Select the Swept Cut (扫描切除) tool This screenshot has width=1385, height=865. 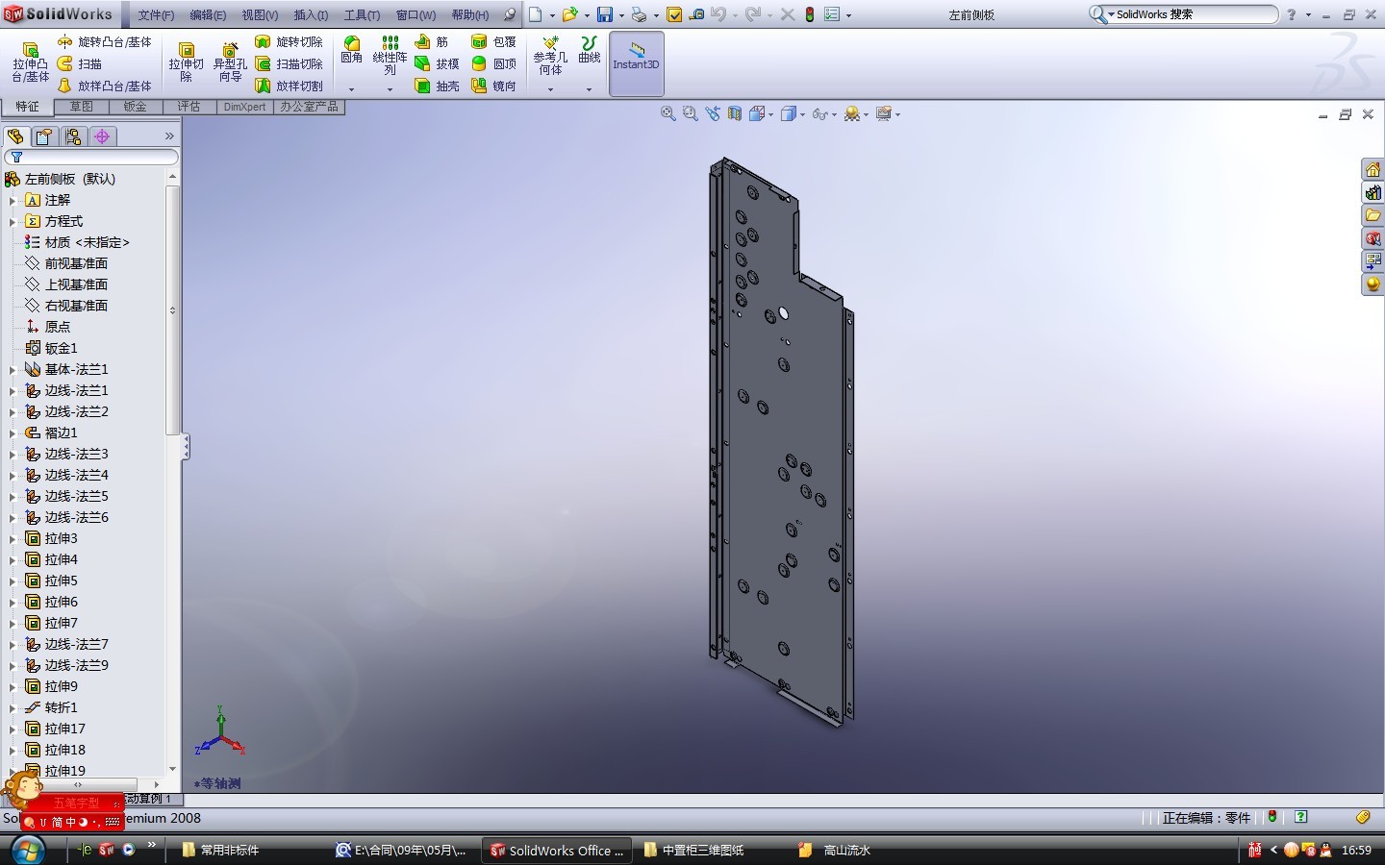[x=289, y=64]
